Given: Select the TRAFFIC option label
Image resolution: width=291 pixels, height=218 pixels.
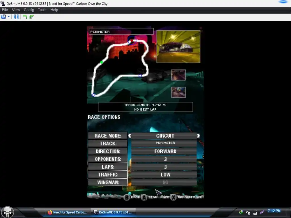Looking at the screenshot, I should [108, 175].
